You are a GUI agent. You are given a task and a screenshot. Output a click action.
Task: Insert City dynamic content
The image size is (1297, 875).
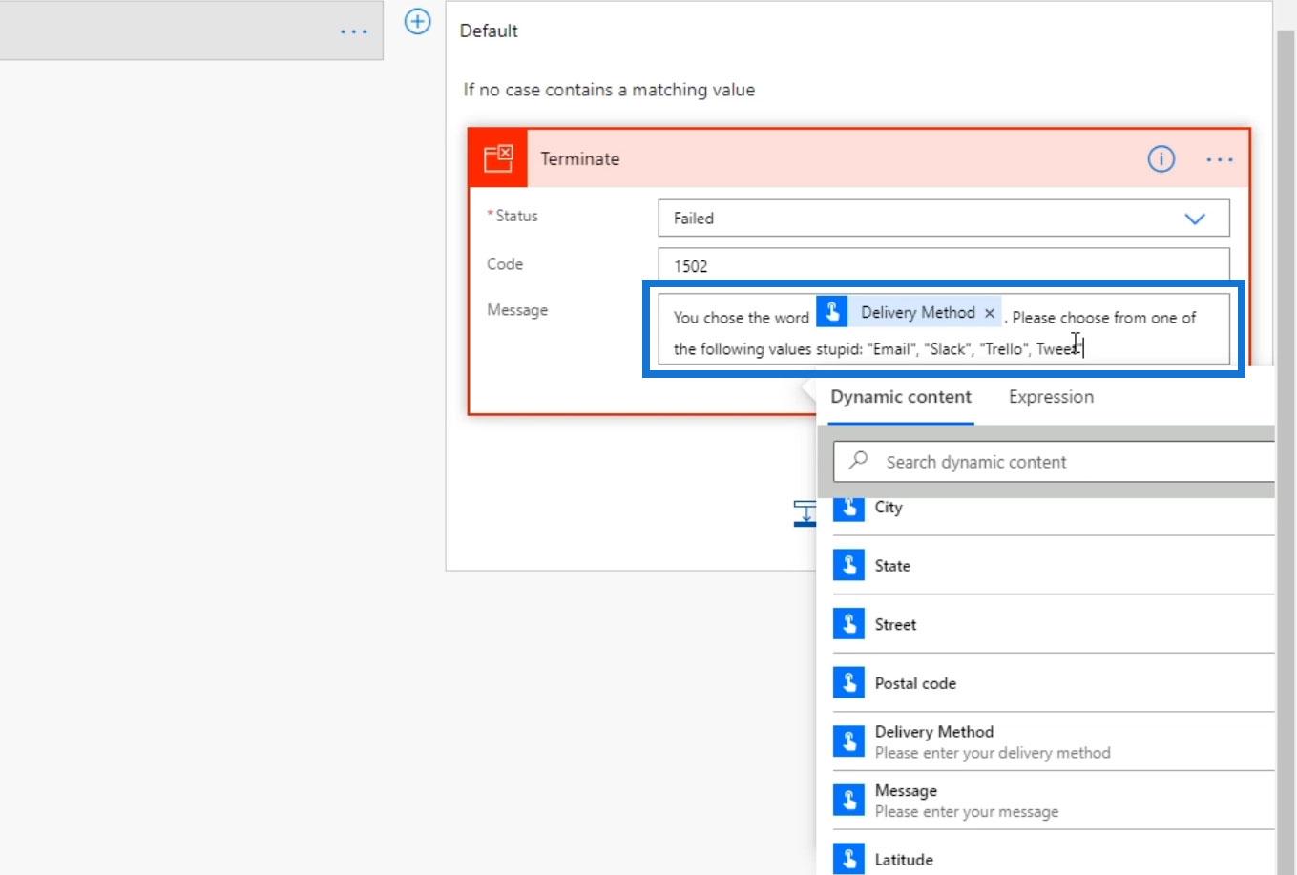888,508
